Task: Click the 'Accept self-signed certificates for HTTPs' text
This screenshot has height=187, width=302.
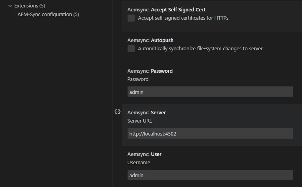Action: [x=183, y=18]
